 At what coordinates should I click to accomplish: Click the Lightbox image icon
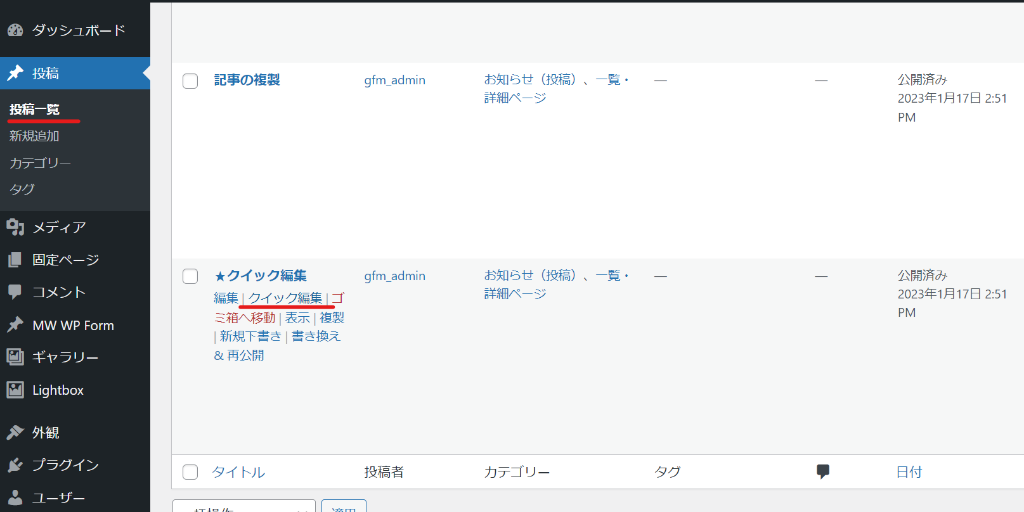point(15,390)
